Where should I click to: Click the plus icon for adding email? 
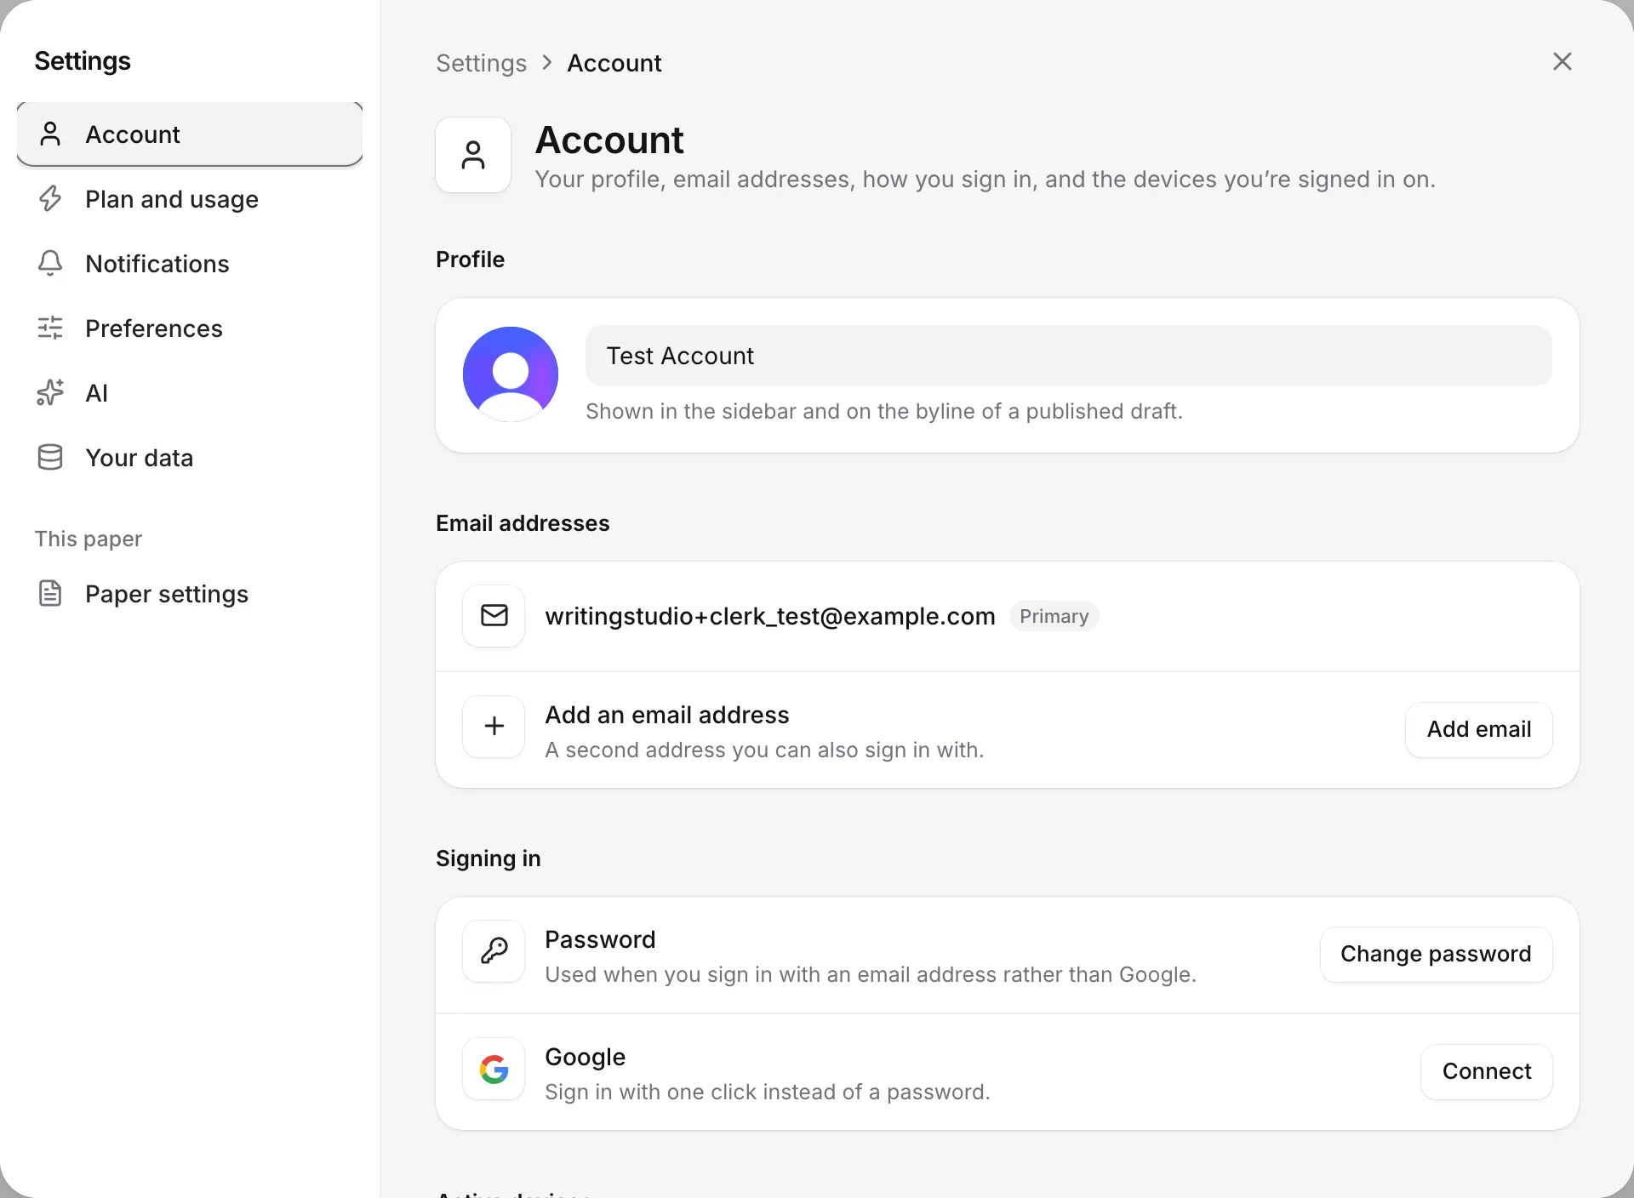(494, 726)
